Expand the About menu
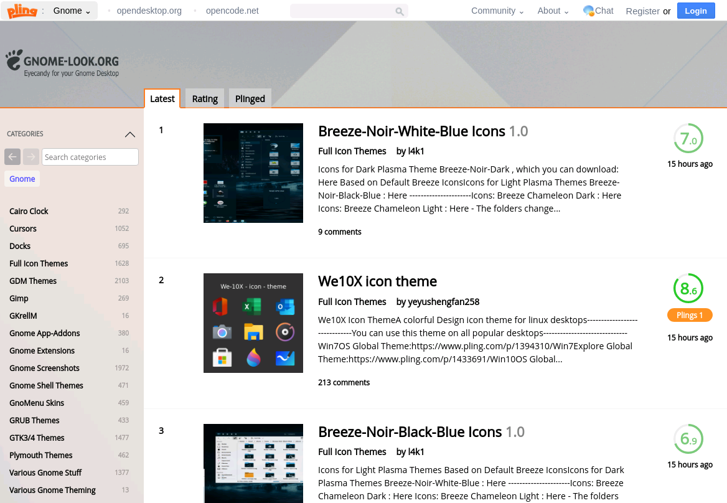Image resolution: width=727 pixels, height=503 pixels. coord(553,11)
